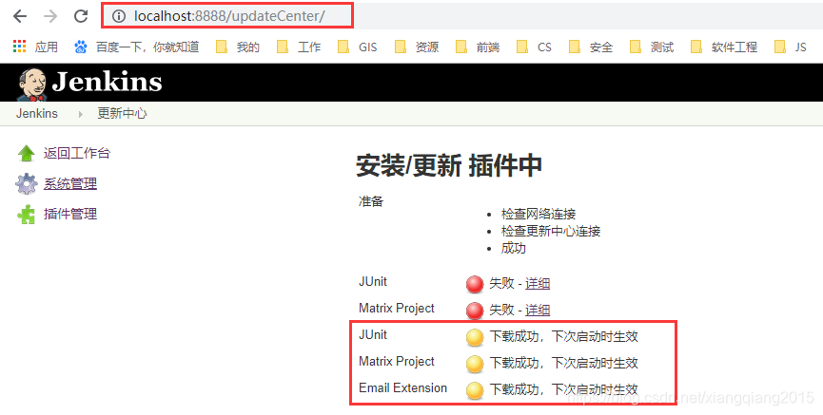Open the 工作 bookmark folder
This screenshot has width=823, height=415.
(x=299, y=47)
